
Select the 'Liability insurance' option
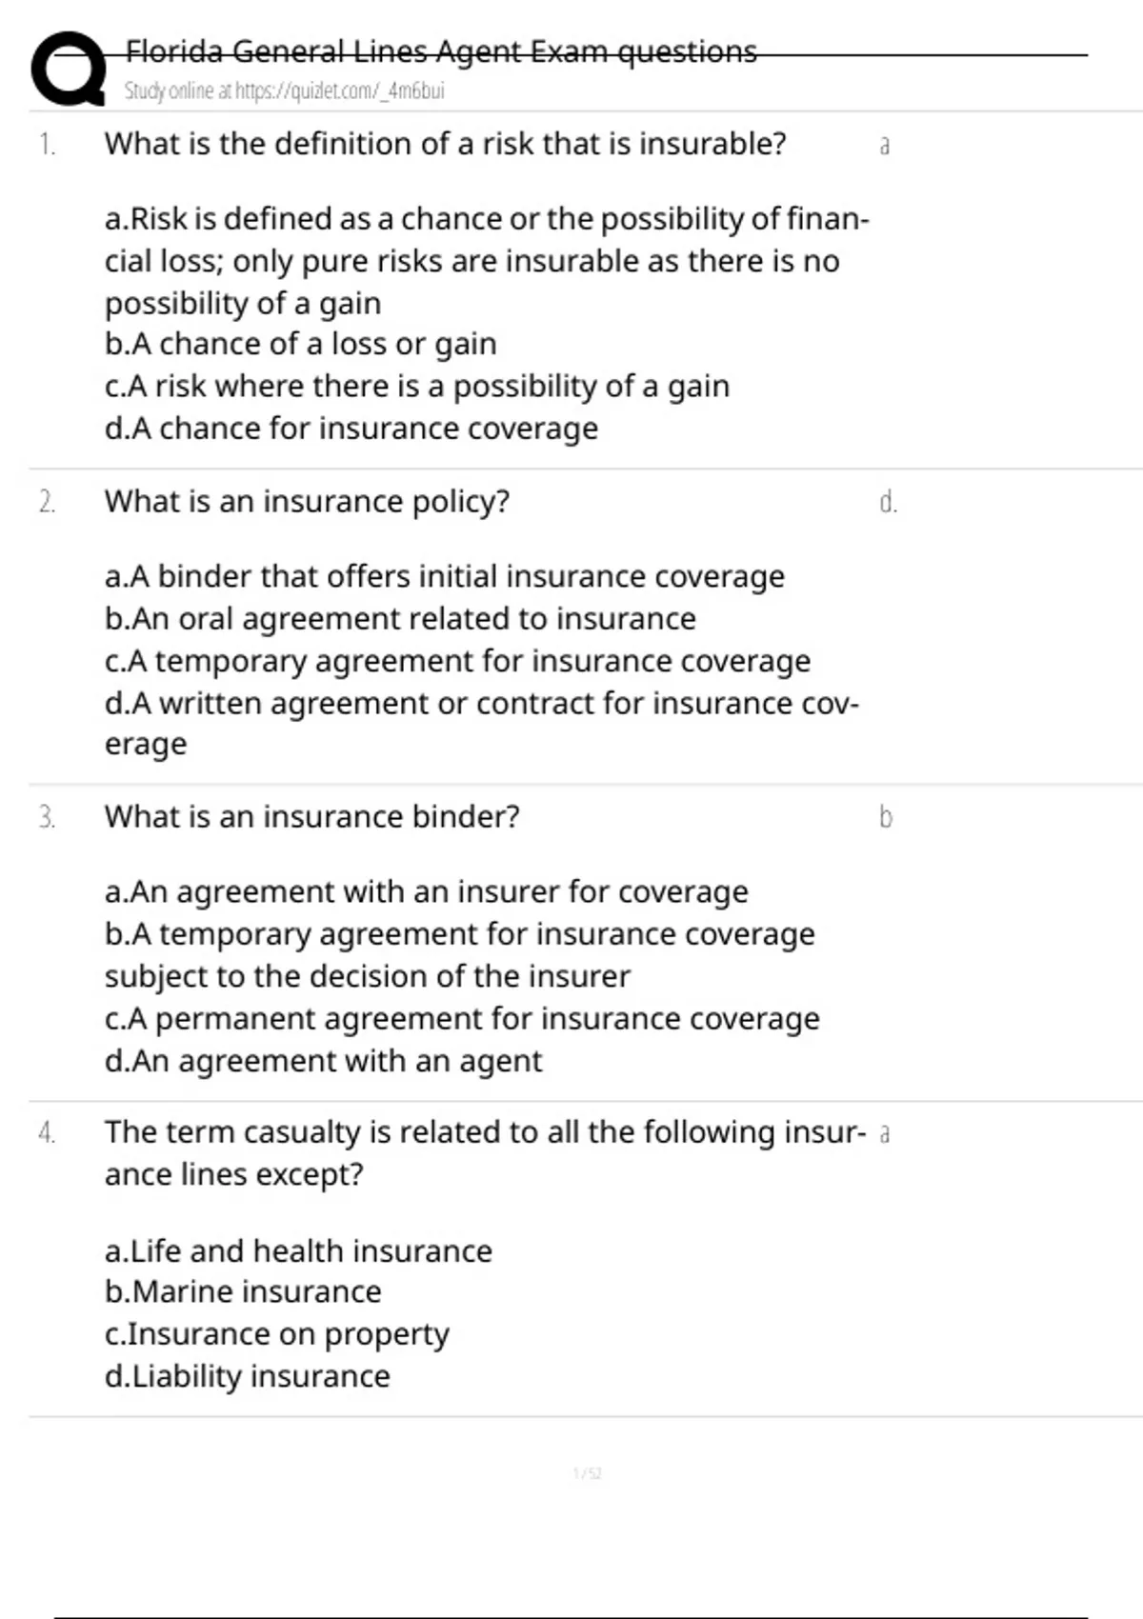[x=247, y=1376]
